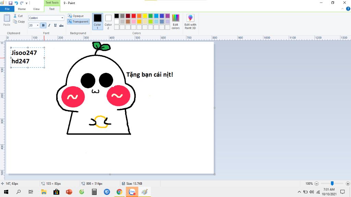This screenshot has height=197, width=351.
Task: Pick the black color from the palette
Action: point(117,16)
